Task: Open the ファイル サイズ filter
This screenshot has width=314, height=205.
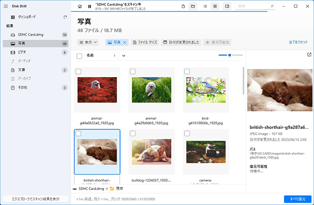Action: coord(145,42)
